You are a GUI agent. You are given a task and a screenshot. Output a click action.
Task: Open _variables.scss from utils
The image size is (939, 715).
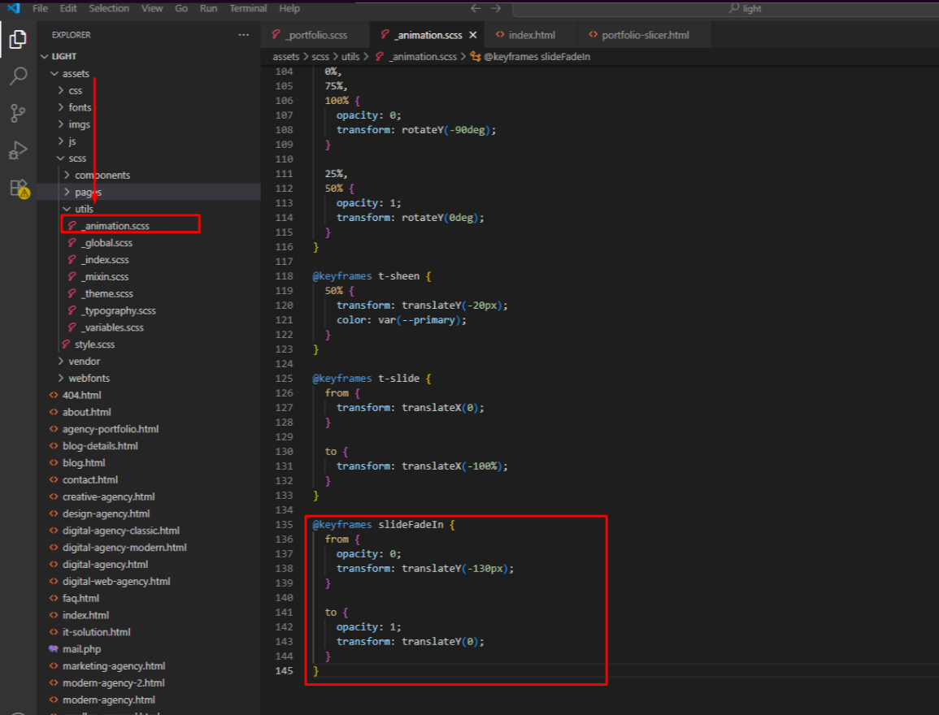[149, 327]
